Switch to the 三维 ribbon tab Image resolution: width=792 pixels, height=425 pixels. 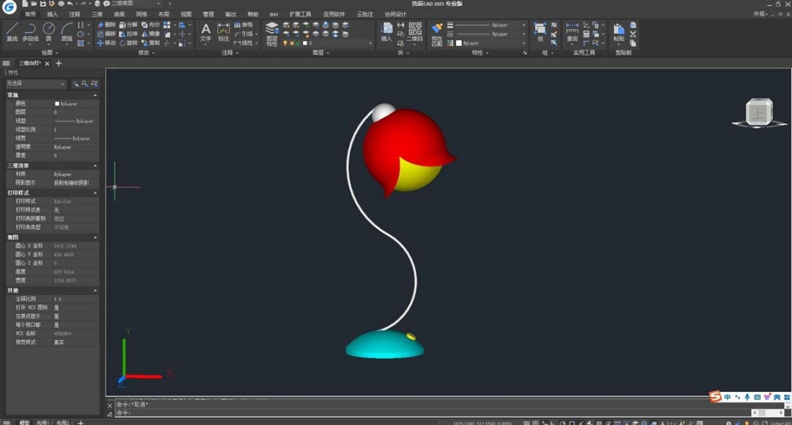(95, 12)
